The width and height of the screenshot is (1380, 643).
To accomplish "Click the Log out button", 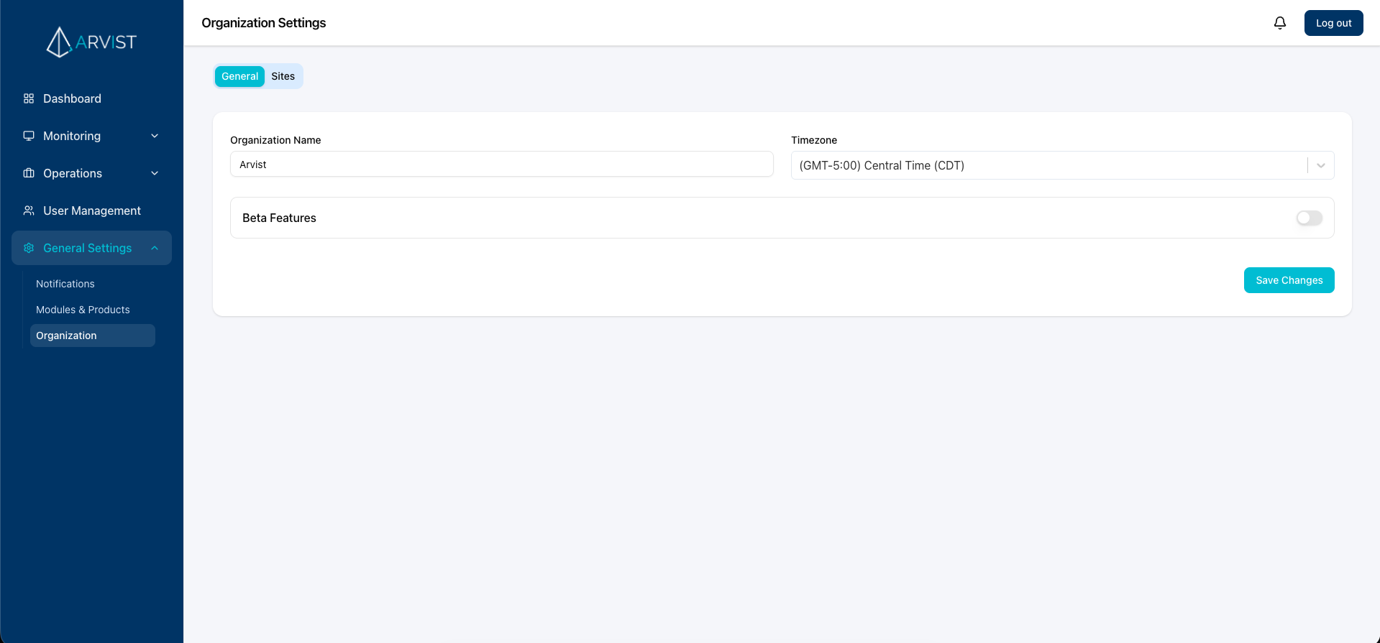I will coord(1333,23).
